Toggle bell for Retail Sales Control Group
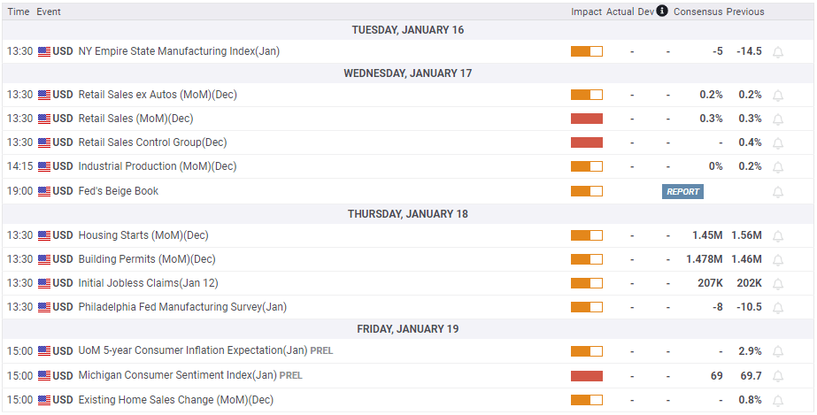 (x=778, y=143)
